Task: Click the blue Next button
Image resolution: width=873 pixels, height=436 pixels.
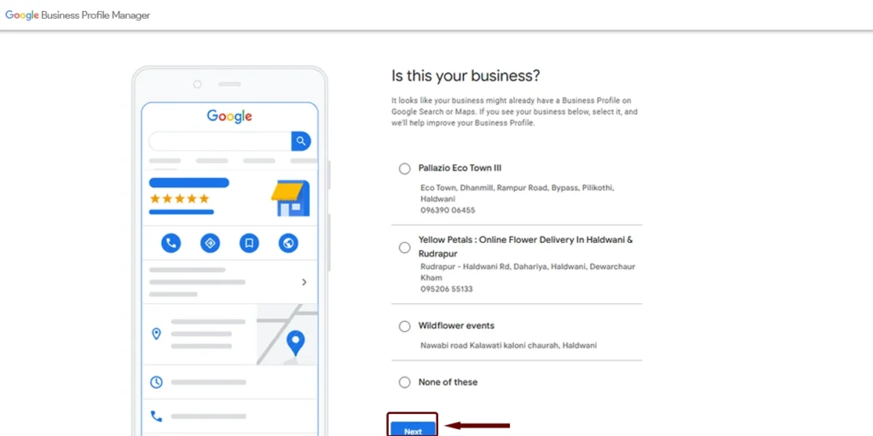Action: (x=413, y=429)
